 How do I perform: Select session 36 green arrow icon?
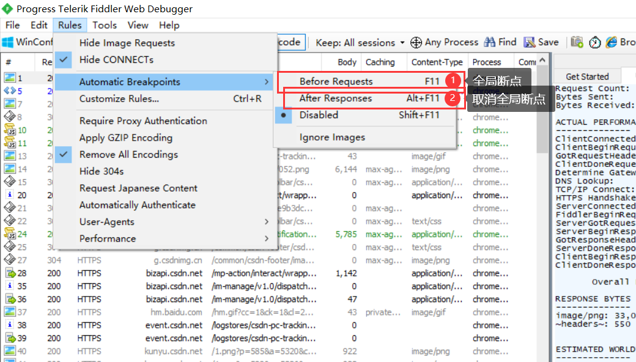point(10,299)
